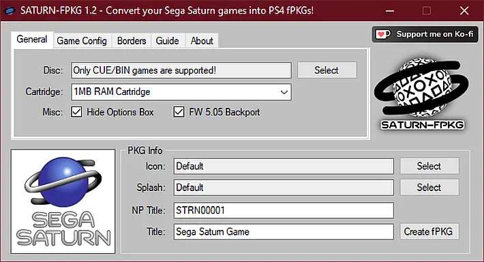Switch to the Game Config tab

coord(82,41)
